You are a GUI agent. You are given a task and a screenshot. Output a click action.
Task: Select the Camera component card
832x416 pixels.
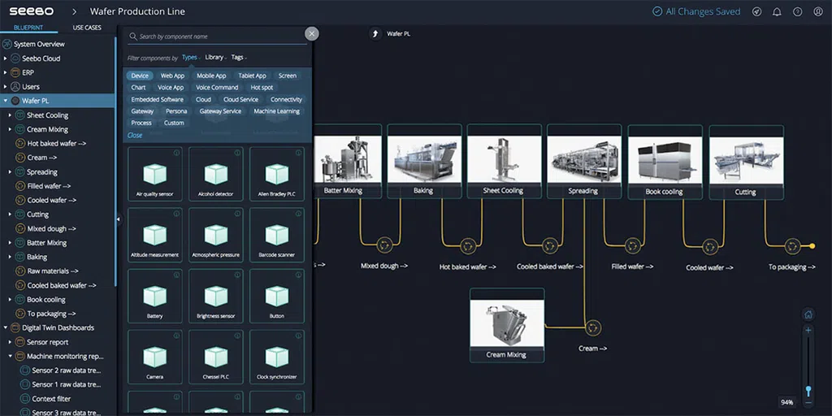coord(155,357)
